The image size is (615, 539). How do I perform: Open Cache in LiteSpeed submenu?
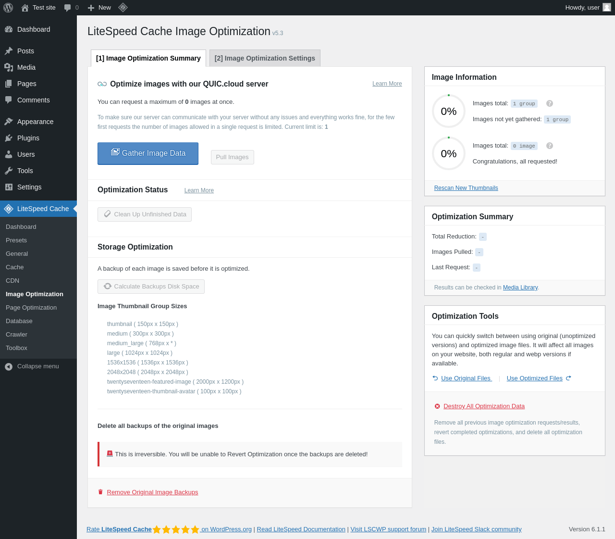(x=15, y=267)
